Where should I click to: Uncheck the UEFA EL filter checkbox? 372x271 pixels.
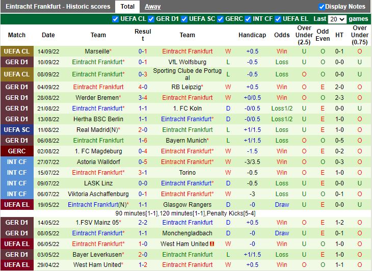[x=278, y=19]
